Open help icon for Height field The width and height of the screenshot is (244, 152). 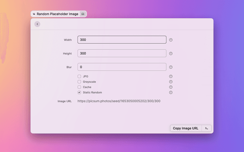[x=171, y=54]
